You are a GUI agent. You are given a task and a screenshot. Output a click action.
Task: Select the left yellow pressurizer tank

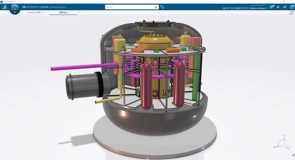point(120,48)
